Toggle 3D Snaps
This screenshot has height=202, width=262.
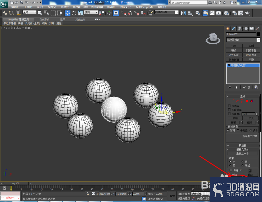(x=124, y=13)
